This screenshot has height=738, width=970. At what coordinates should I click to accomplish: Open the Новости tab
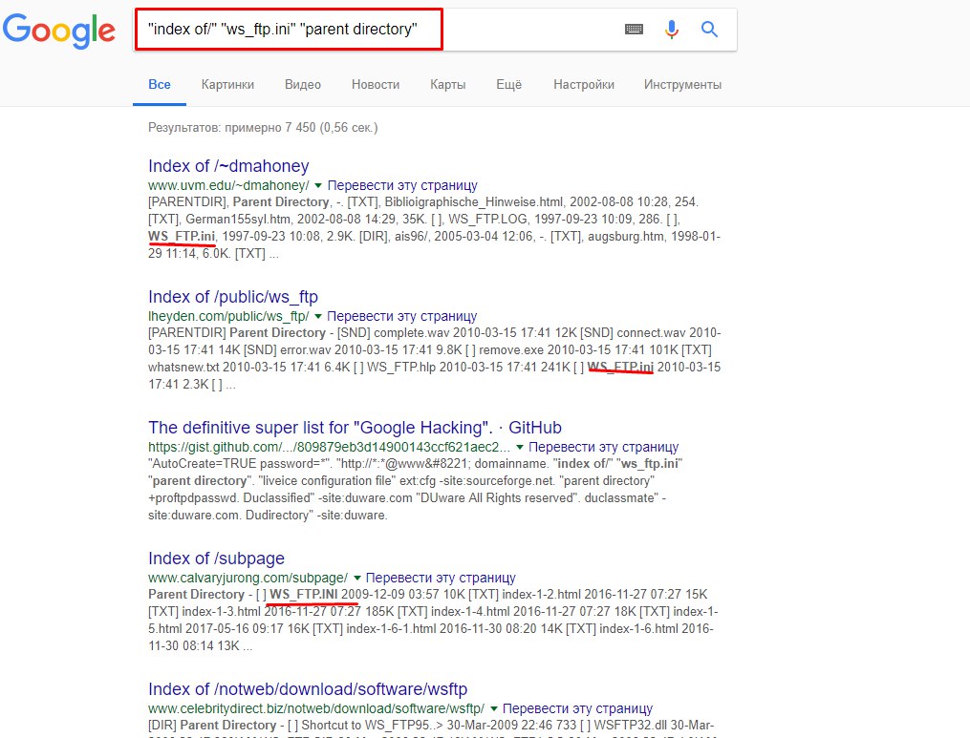pos(376,85)
